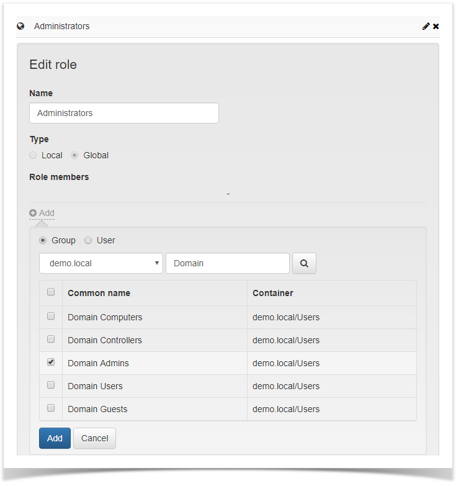Choose the User radio option
The image size is (461, 486).
pos(88,240)
